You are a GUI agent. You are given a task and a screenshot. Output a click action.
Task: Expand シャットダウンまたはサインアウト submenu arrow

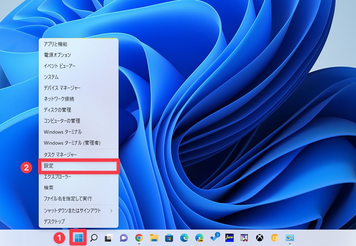pyautogui.click(x=111, y=211)
